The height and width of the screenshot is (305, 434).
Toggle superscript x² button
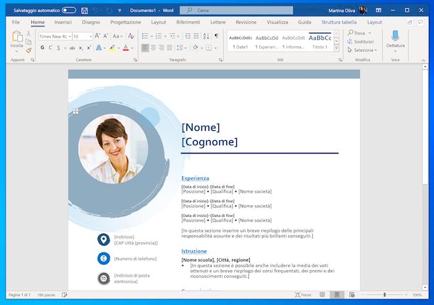[x=89, y=48]
